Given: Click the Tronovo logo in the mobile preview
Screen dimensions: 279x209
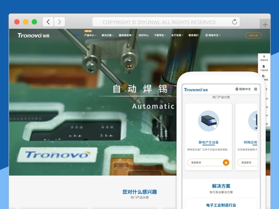Looking at the screenshot, I should point(196,90).
